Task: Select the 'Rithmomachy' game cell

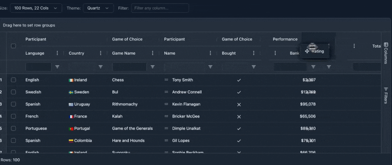Action: 125,104
